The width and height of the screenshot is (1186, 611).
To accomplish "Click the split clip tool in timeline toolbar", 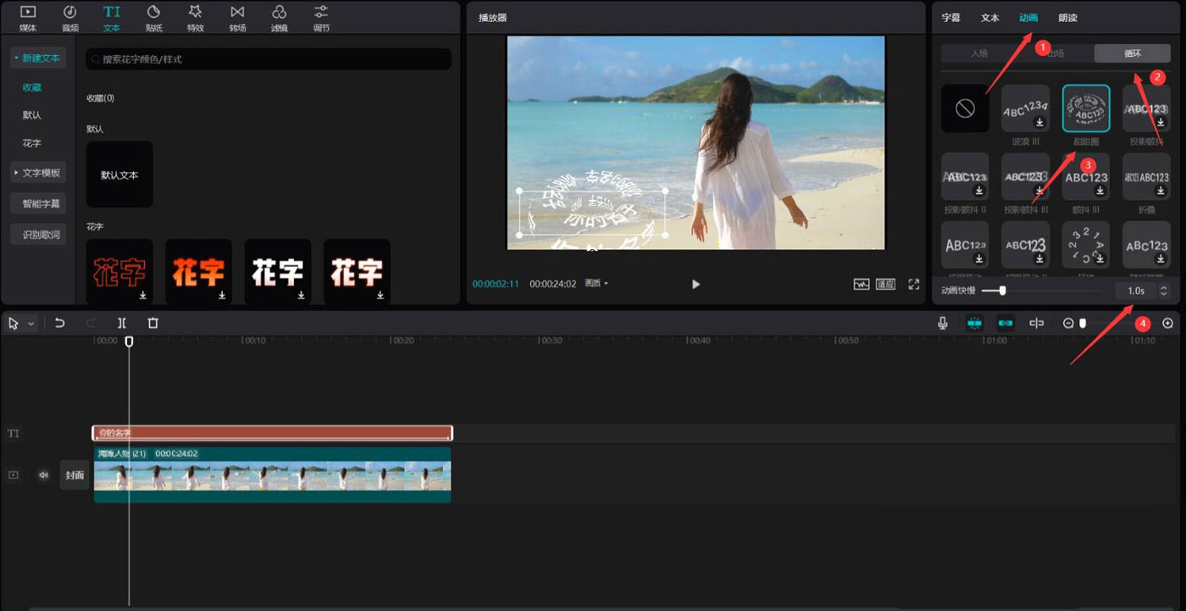I will pyautogui.click(x=122, y=323).
